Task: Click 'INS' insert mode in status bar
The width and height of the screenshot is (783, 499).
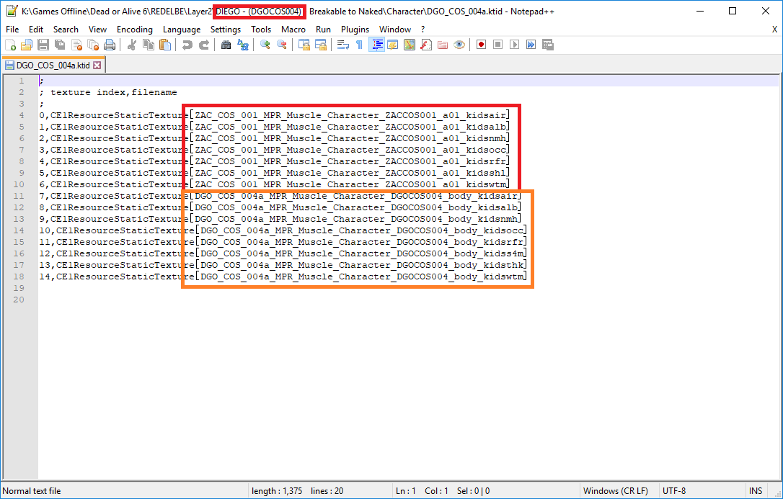Action: [756, 491]
